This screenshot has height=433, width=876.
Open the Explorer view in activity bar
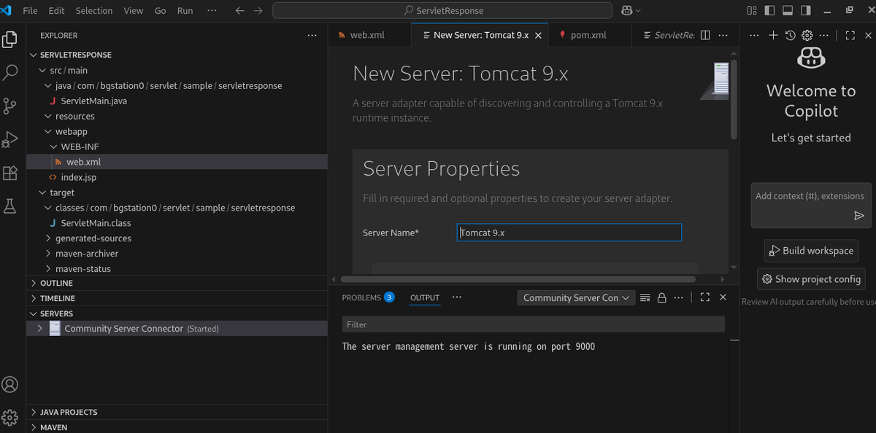coord(10,39)
